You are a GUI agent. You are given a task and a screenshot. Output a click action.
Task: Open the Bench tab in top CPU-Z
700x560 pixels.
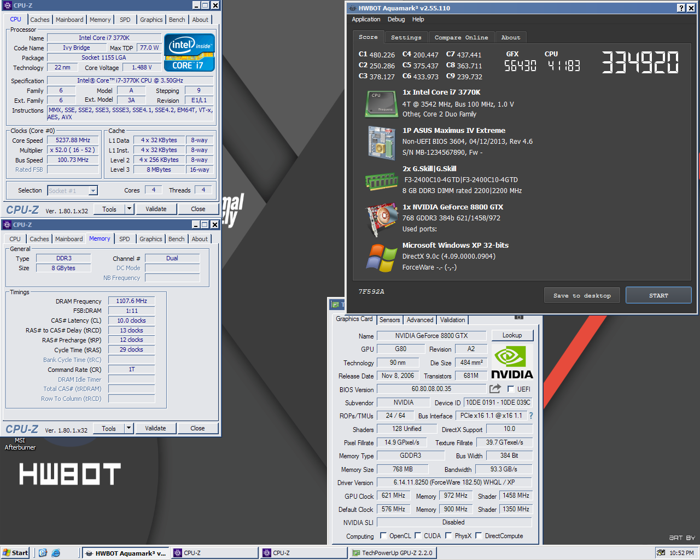[x=177, y=20]
